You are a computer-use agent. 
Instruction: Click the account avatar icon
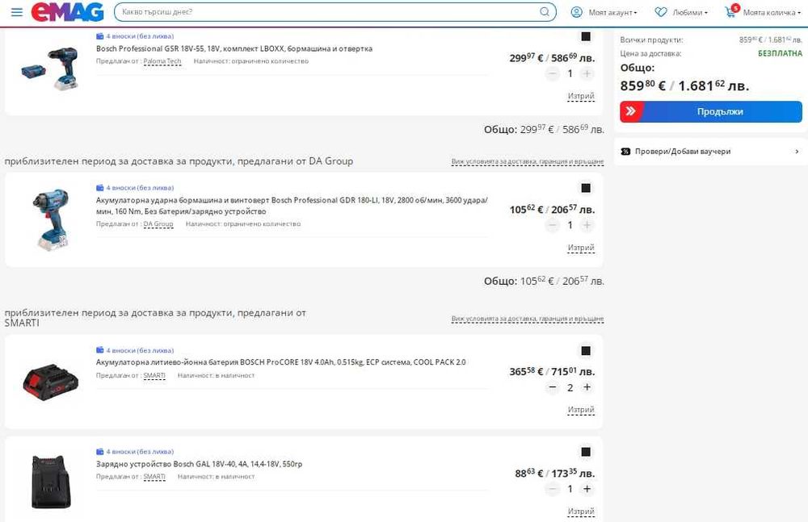[x=577, y=12]
